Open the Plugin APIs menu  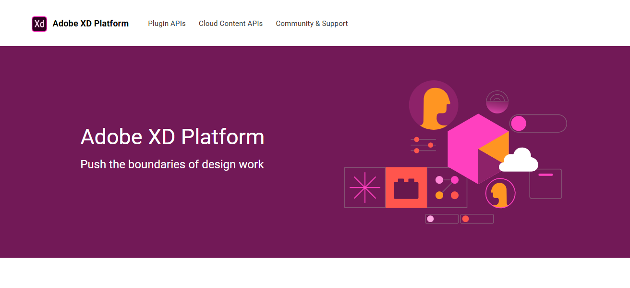[x=167, y=23]
